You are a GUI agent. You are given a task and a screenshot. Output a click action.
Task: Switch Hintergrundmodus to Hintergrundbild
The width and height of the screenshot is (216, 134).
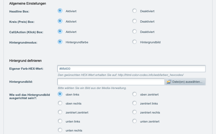click(x=134, y=42)
